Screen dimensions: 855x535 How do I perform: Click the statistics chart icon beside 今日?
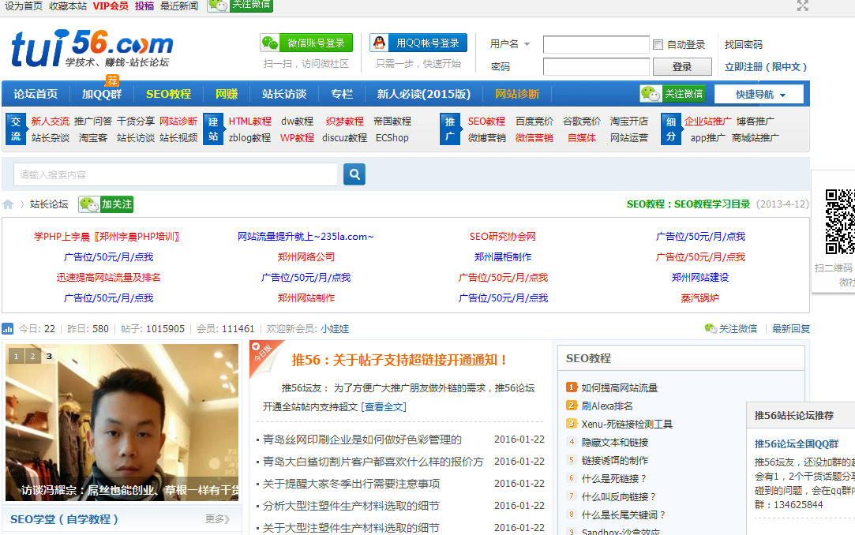click(x=8, y=328)
